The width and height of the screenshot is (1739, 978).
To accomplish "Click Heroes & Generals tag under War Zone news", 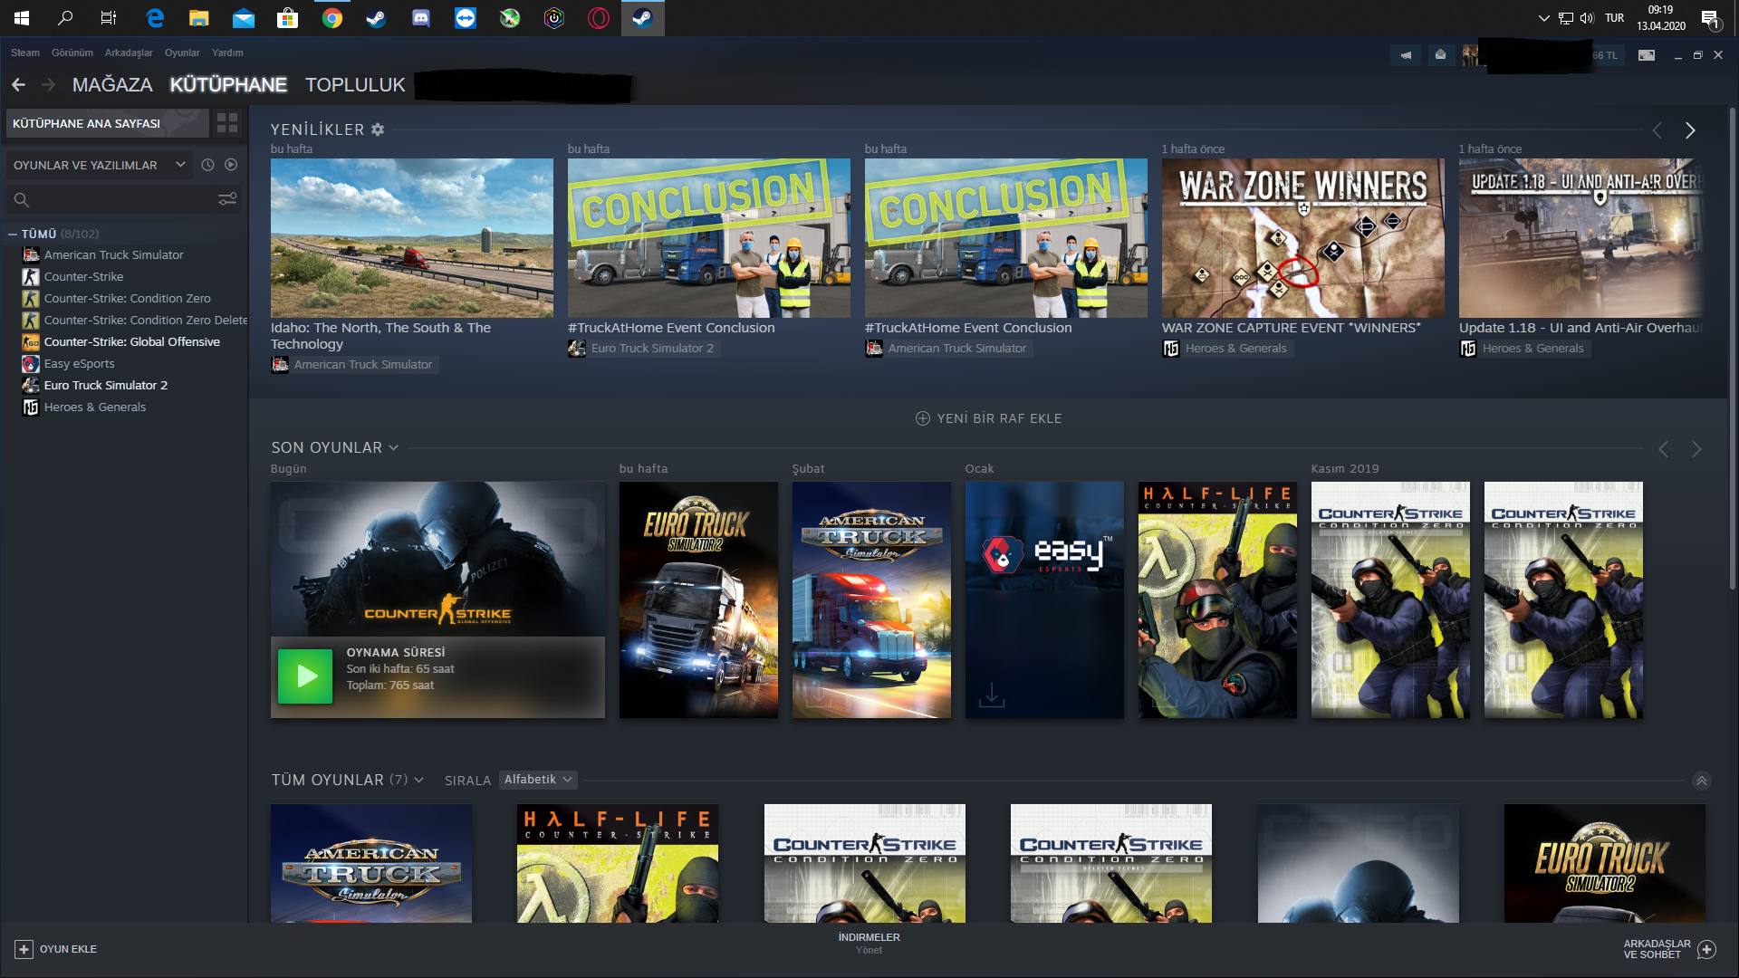I will click(1228, 348).
